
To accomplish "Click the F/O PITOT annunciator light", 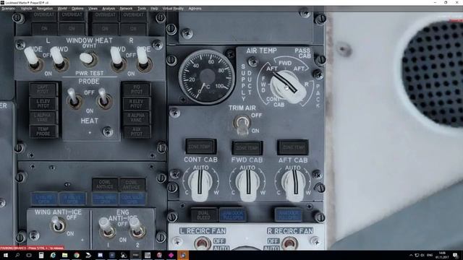I will point(136,90).
